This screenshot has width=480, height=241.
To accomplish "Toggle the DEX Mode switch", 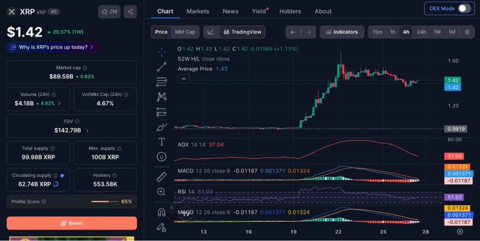I will coord(464,8).
